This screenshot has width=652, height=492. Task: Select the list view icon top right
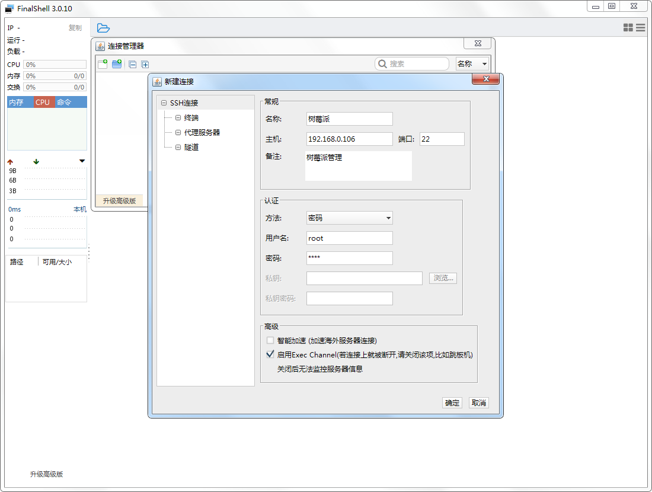(641, 28)
